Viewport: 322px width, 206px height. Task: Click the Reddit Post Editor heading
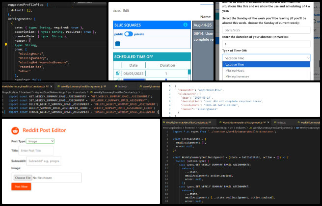coord(44,130)
